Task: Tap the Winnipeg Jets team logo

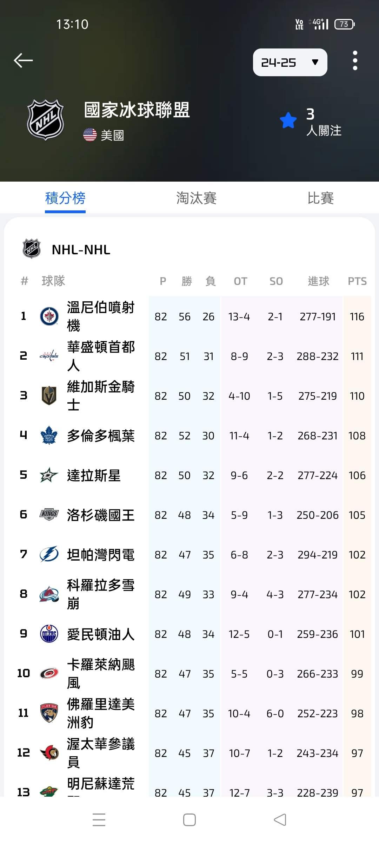Action: click(x=49, y=316)
